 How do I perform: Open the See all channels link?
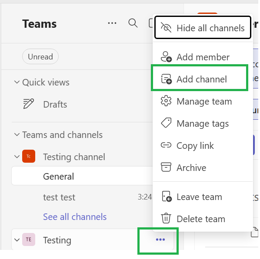(x=75, y=216)
